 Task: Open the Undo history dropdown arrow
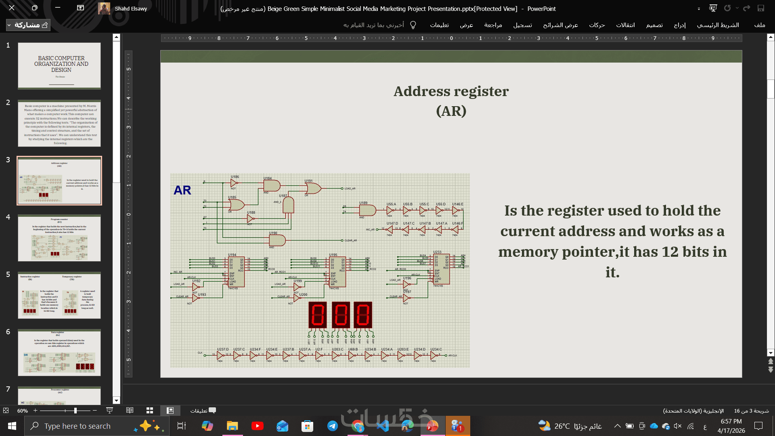tap(737, 8)
